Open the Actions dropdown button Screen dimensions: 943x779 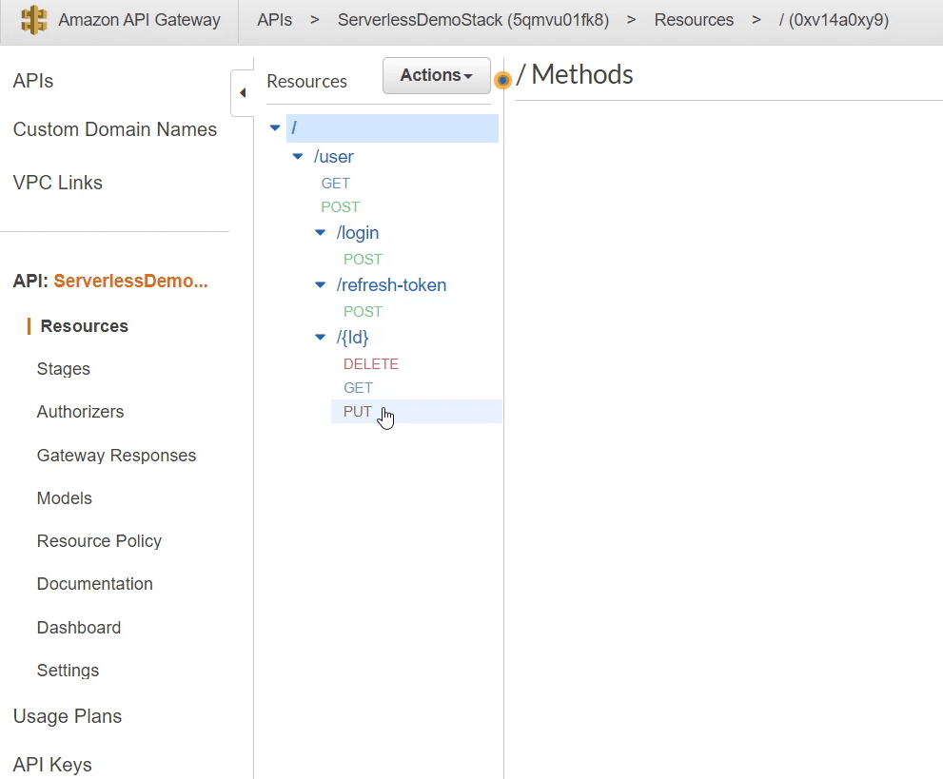436,76
